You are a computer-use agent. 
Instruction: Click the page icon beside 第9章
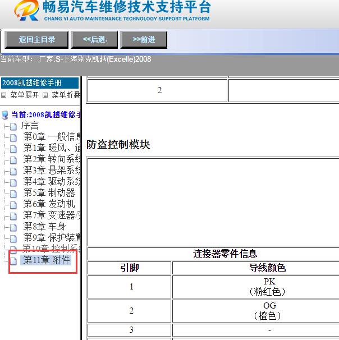point(13,239)
